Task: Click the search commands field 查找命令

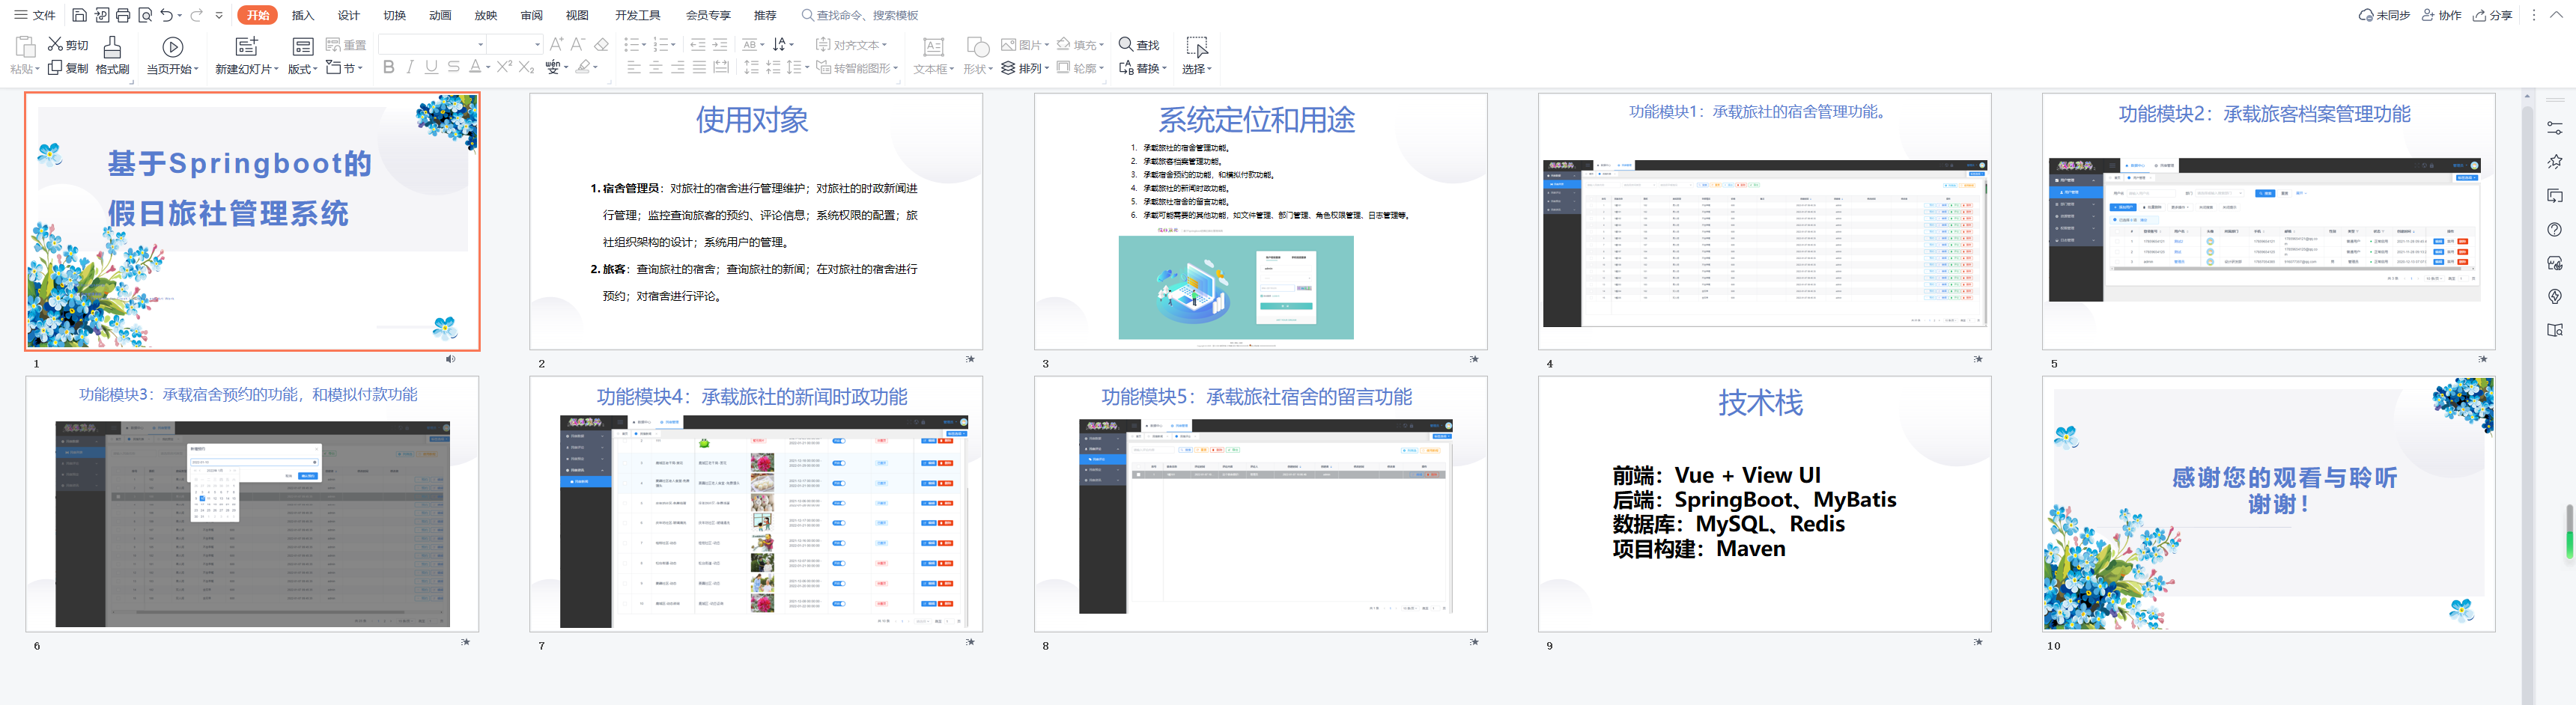Action: [x=860, y=15]
